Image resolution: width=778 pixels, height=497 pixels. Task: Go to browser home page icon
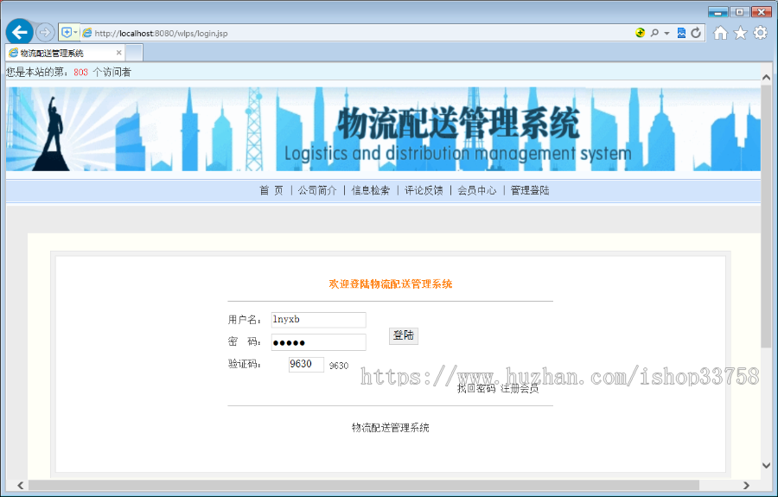click(x=720, y=33)
